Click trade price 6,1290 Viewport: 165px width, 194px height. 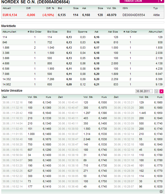click(47, 150)
